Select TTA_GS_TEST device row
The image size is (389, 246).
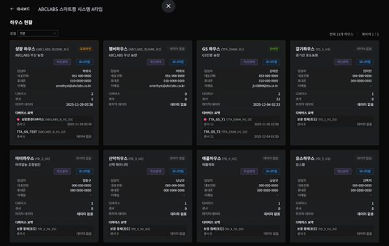click(x=54, y=134)
